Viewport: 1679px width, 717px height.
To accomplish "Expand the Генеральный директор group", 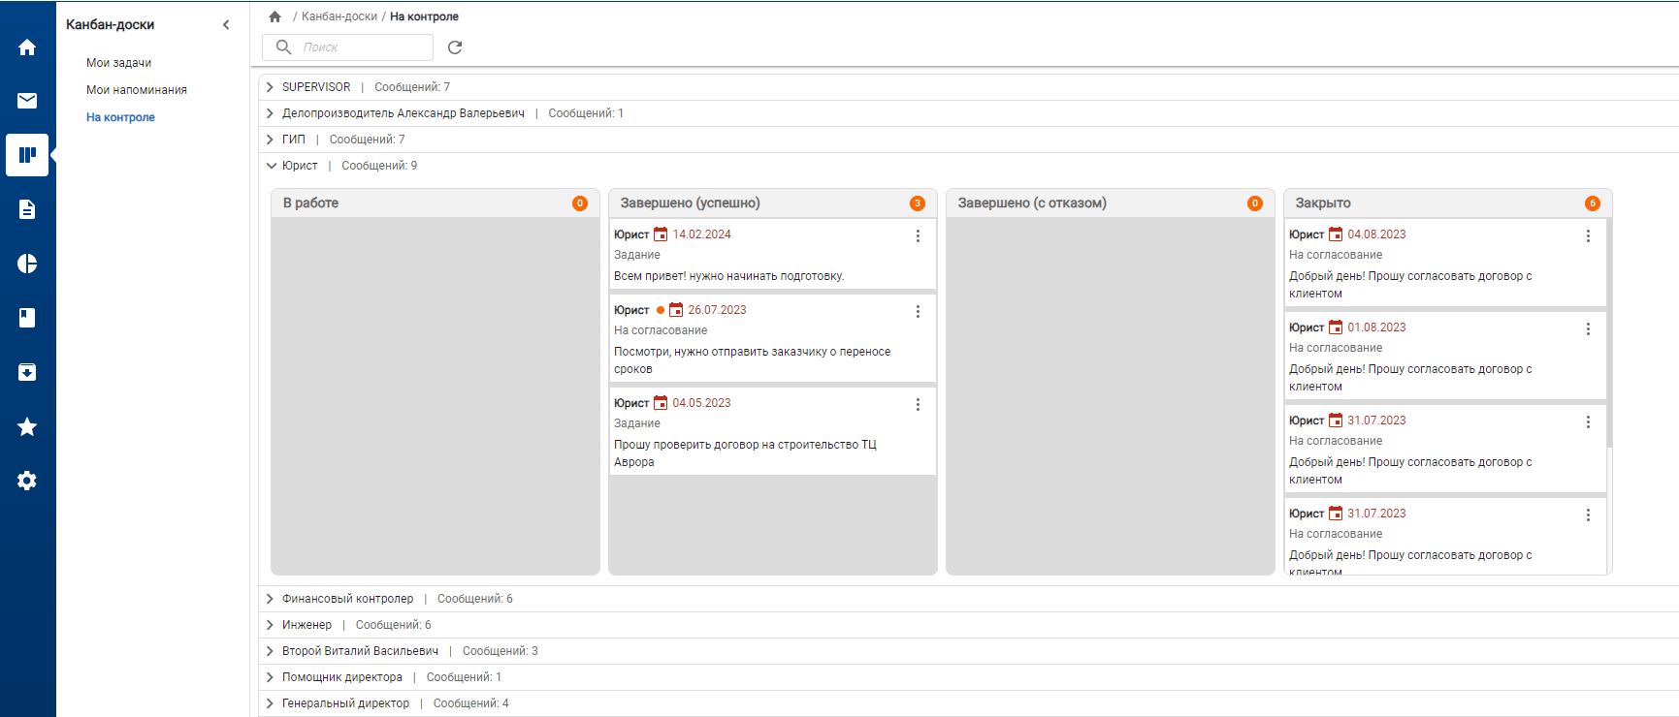I will [x=271, y=703].
